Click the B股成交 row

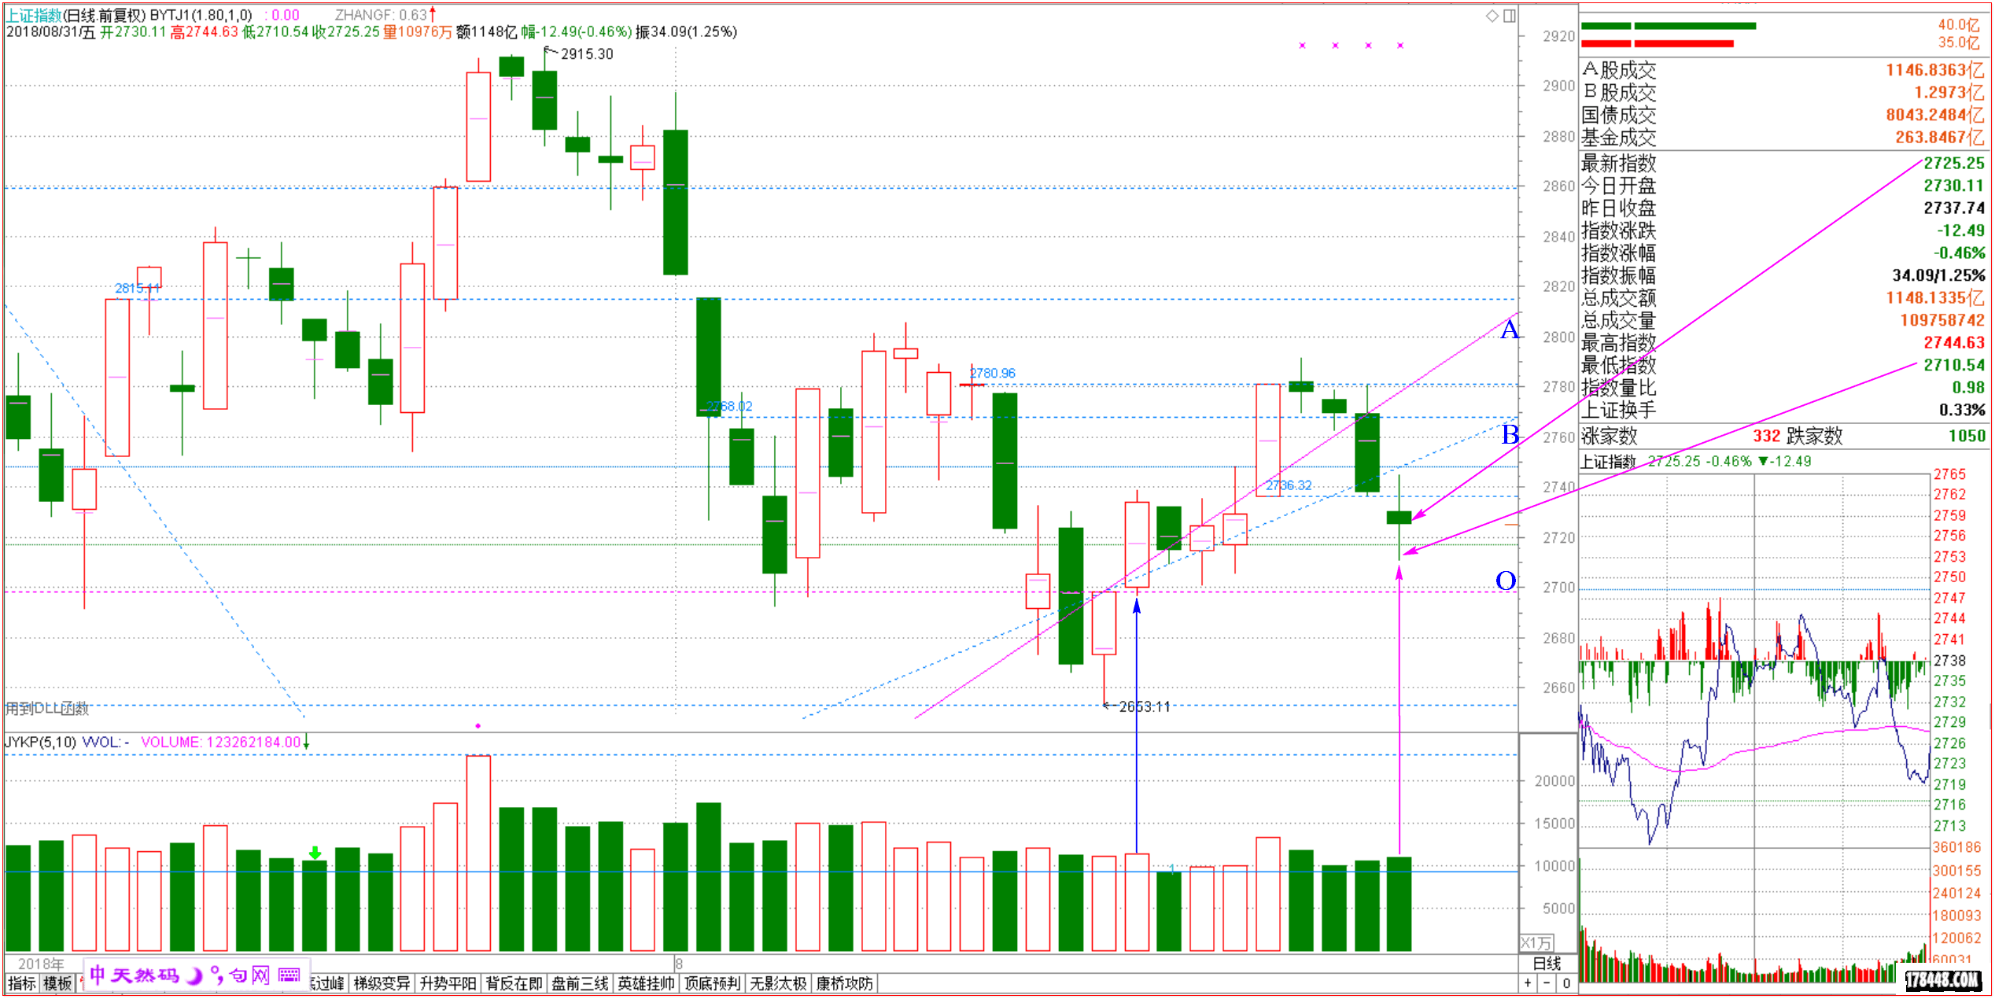pyautogui.click(x=1783, y=92)
